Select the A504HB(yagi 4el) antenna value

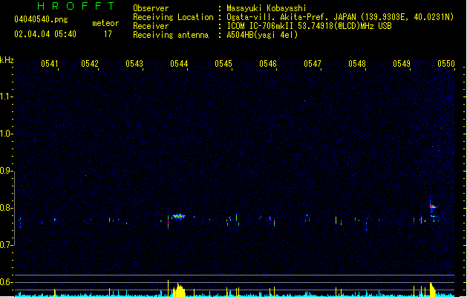262,35
